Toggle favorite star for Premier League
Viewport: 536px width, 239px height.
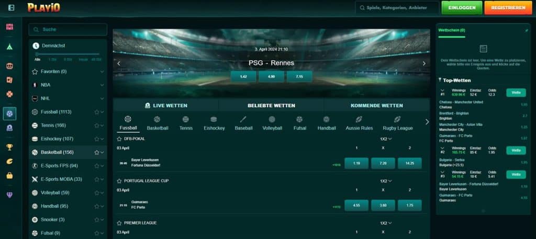(x=120, y=223)
